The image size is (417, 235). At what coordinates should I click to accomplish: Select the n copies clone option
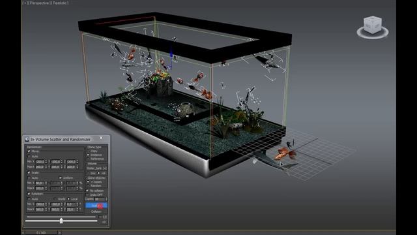(89, 181)
